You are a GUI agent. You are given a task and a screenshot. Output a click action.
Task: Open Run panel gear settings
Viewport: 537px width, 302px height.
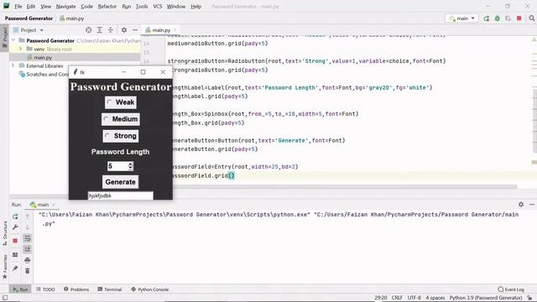[521, 205]
